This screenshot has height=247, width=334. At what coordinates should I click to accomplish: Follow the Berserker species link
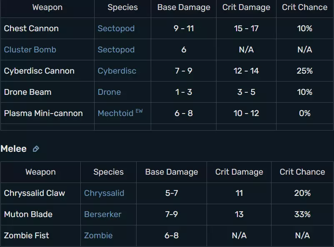(102, 215)
